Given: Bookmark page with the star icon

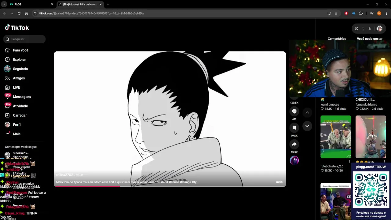Looking at the screenshot, I should click(x=336, y=13).
